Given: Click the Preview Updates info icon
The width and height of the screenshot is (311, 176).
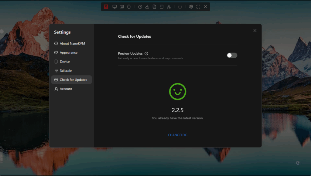Looking at the screenshot, I should coord(146,53).
